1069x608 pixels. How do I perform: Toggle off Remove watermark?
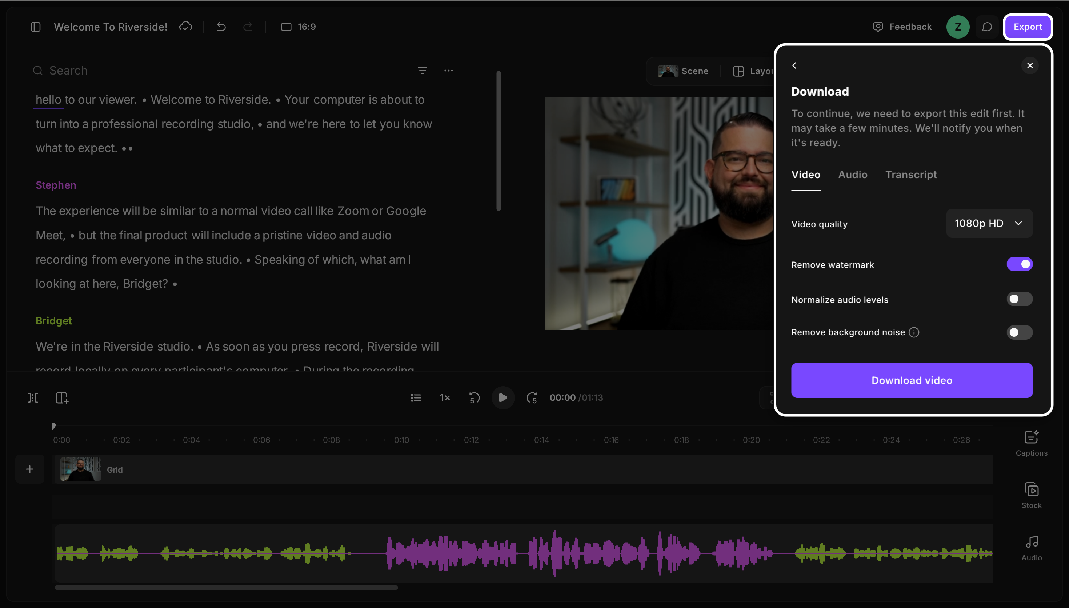click(1019, 264)
